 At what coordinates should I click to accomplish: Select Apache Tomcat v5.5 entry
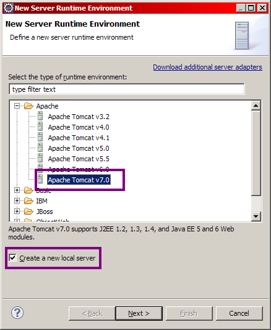(x=79, y=159)
